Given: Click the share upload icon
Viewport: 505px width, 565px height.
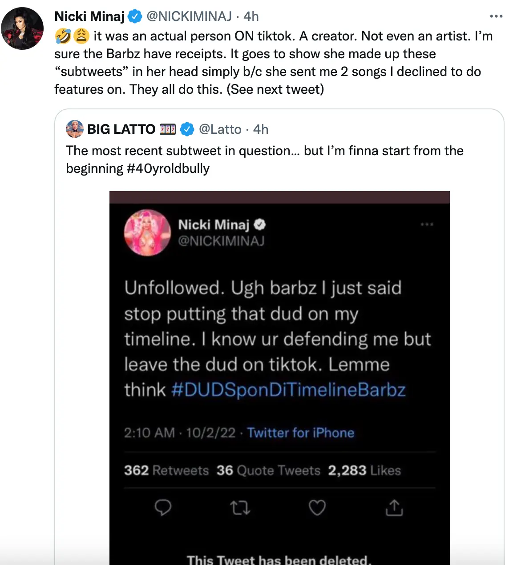Looking at the screenshot, I should pyautogui.click(x=394, y=507).
